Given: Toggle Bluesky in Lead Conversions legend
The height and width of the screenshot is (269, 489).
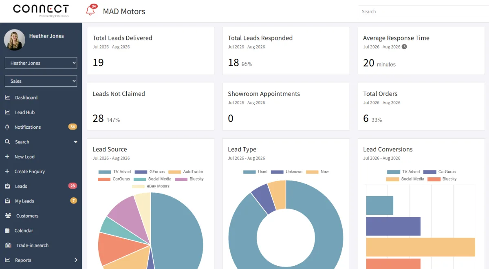Looking at the screenshot, I should [x=442, y=179].
